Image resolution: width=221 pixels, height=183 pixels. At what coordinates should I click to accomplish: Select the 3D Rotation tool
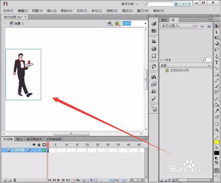(x=217, y=43)
